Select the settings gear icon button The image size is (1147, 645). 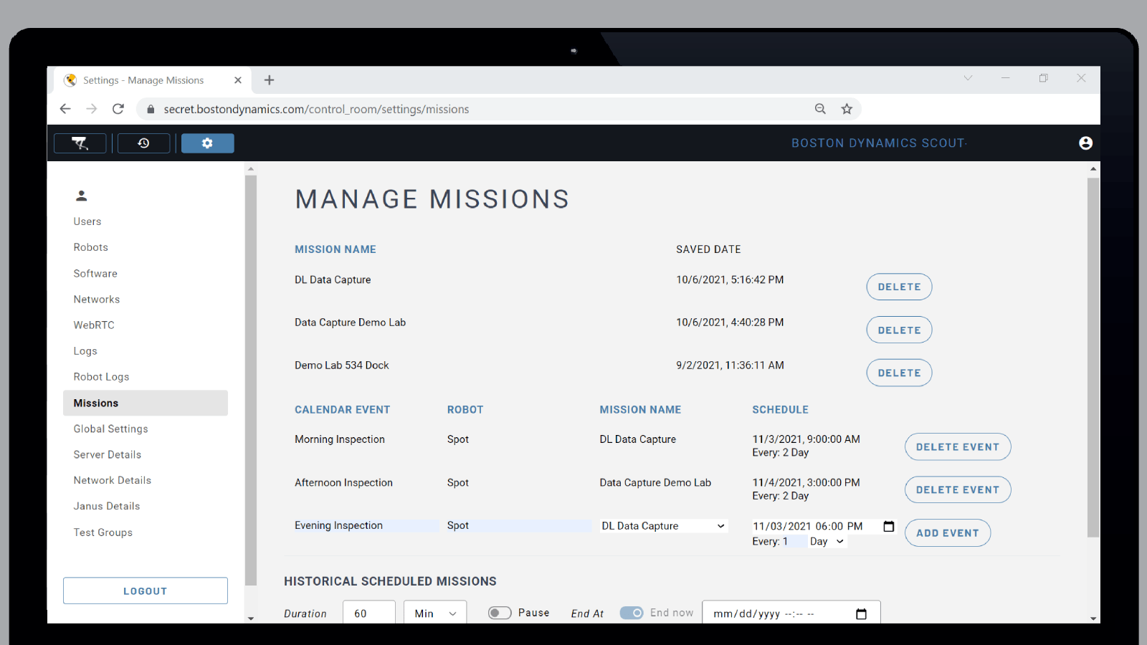pos(207,143)
